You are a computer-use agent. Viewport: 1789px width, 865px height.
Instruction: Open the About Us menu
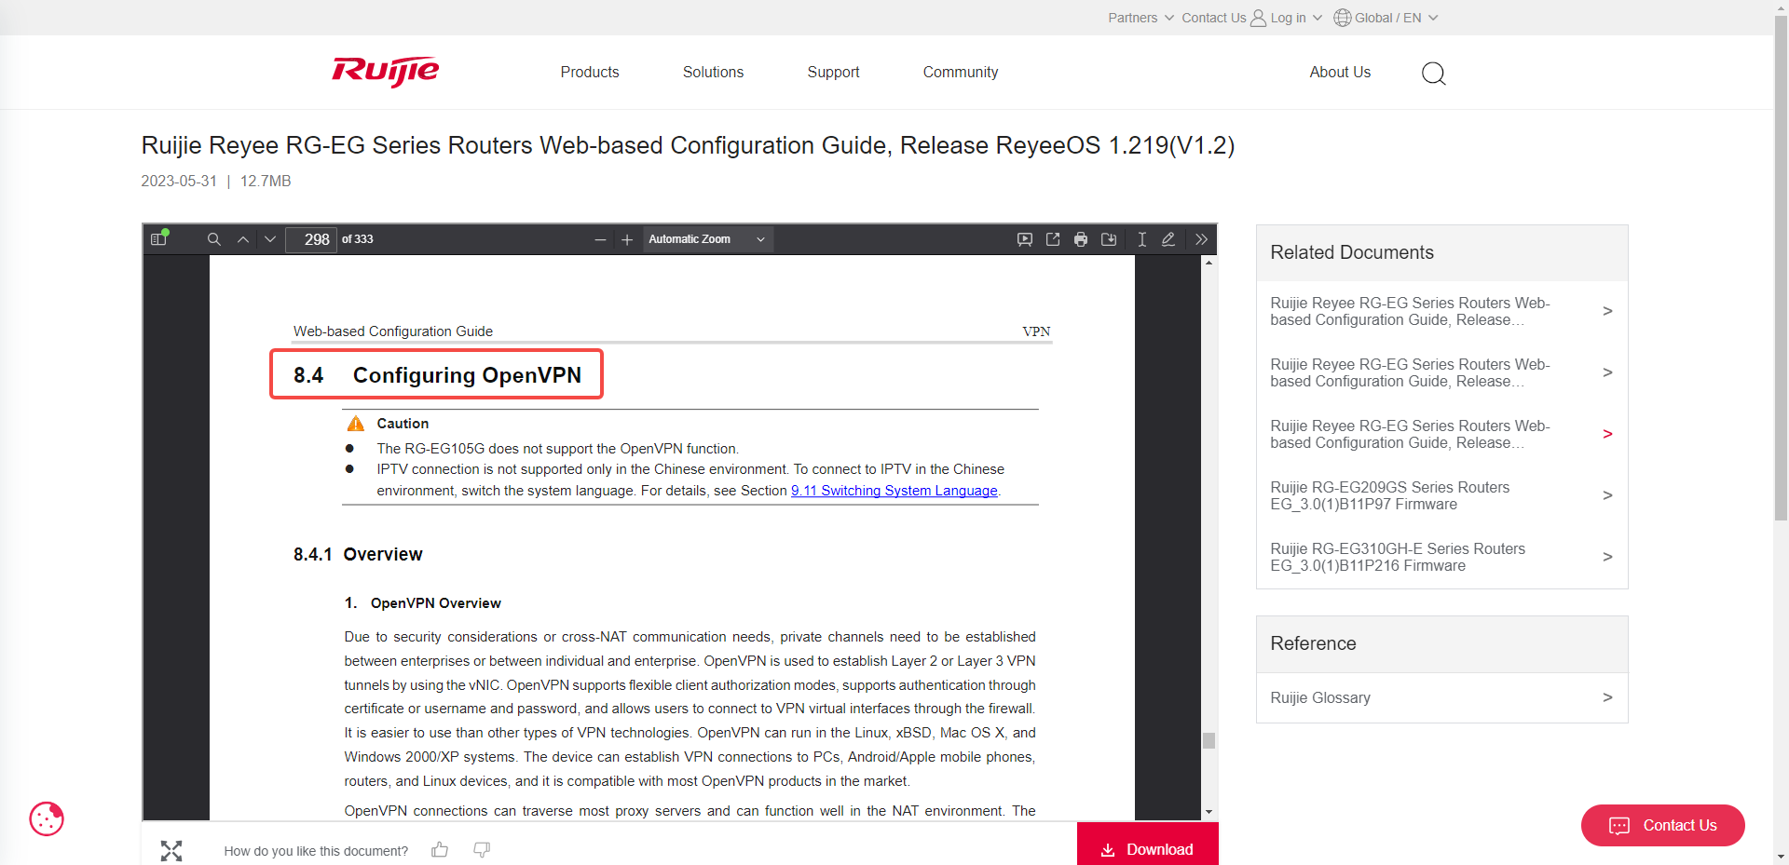click(x=1340, y=72)
